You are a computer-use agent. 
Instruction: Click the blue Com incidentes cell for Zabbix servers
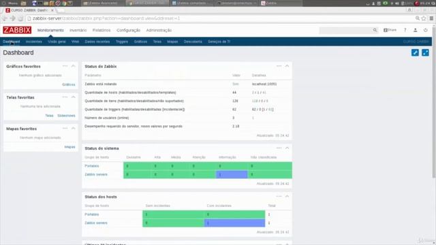[x=234, y=223]
